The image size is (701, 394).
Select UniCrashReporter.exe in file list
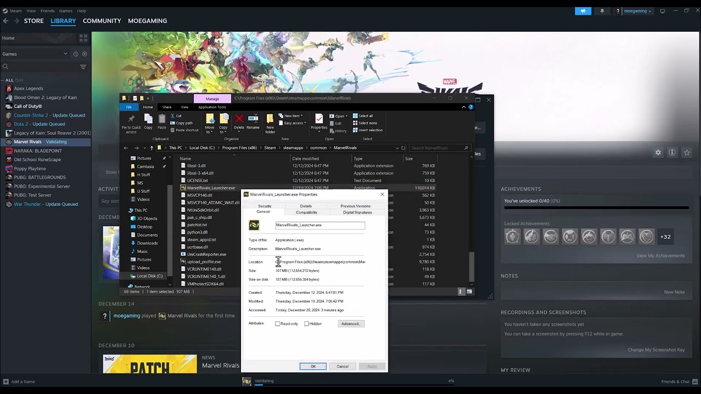tap(206, 254)
